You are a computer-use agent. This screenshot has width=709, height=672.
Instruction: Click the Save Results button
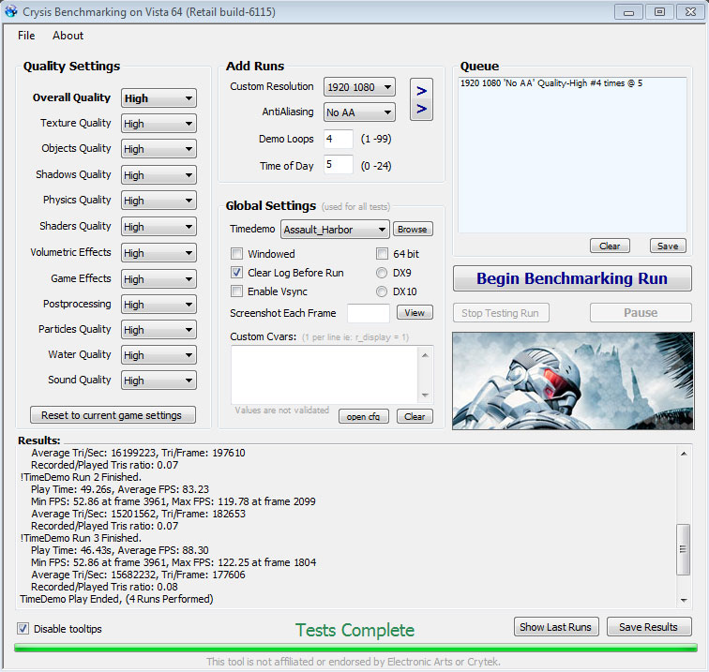coord(648,627)
